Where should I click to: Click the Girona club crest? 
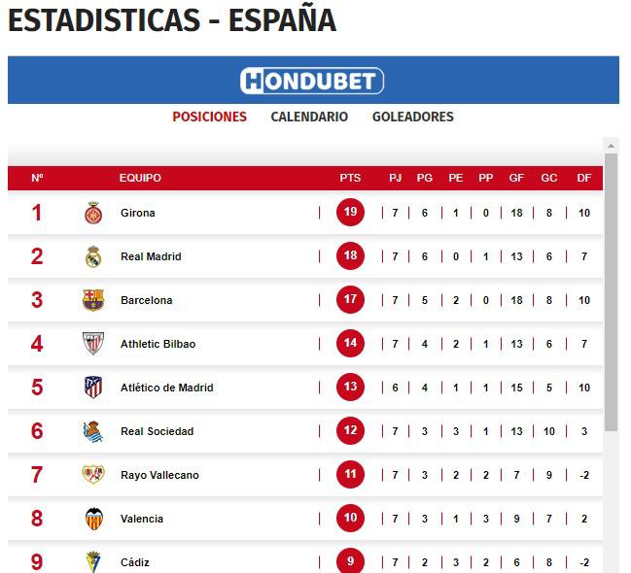(93, 213)
